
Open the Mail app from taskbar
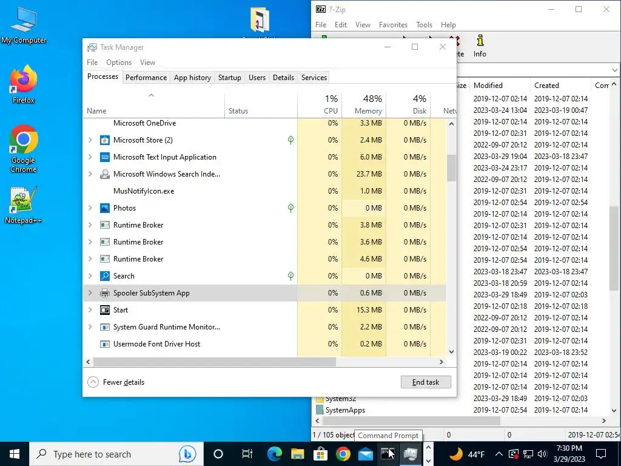(366, 454)
